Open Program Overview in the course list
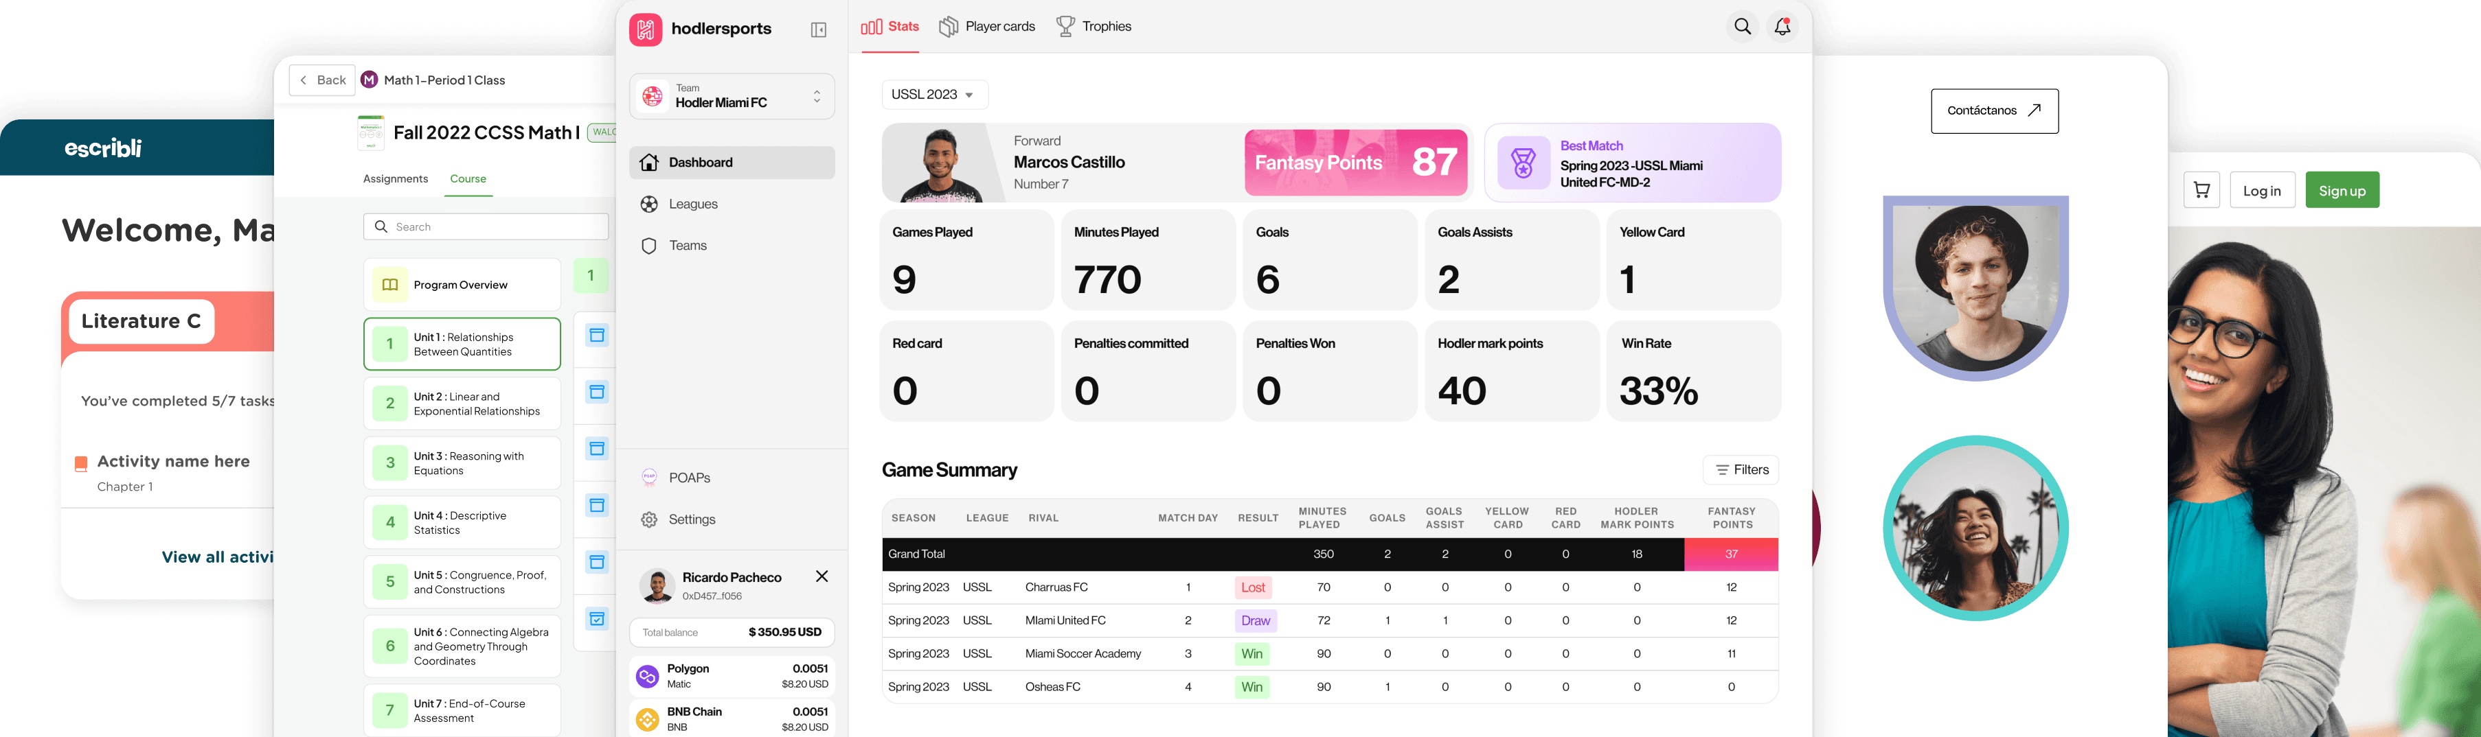2481x737 pixels. point(462,285)
